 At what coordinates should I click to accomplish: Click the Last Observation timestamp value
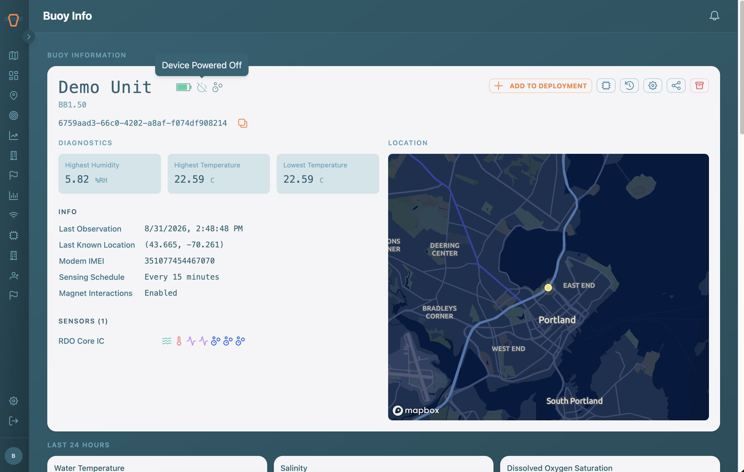coord(194,229)
